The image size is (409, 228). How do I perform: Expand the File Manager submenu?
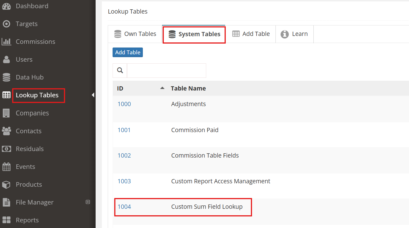click(x=88, y=202)
